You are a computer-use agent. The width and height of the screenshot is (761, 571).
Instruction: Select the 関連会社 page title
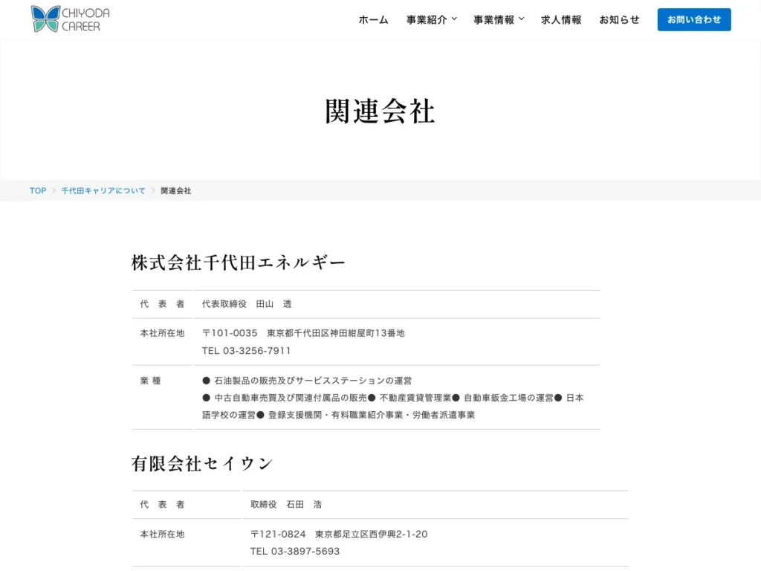380,112
